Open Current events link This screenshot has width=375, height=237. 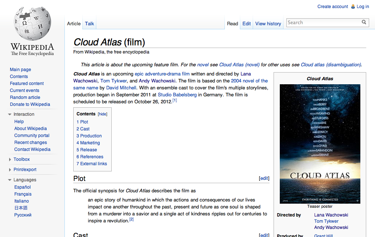coord(25,90)
